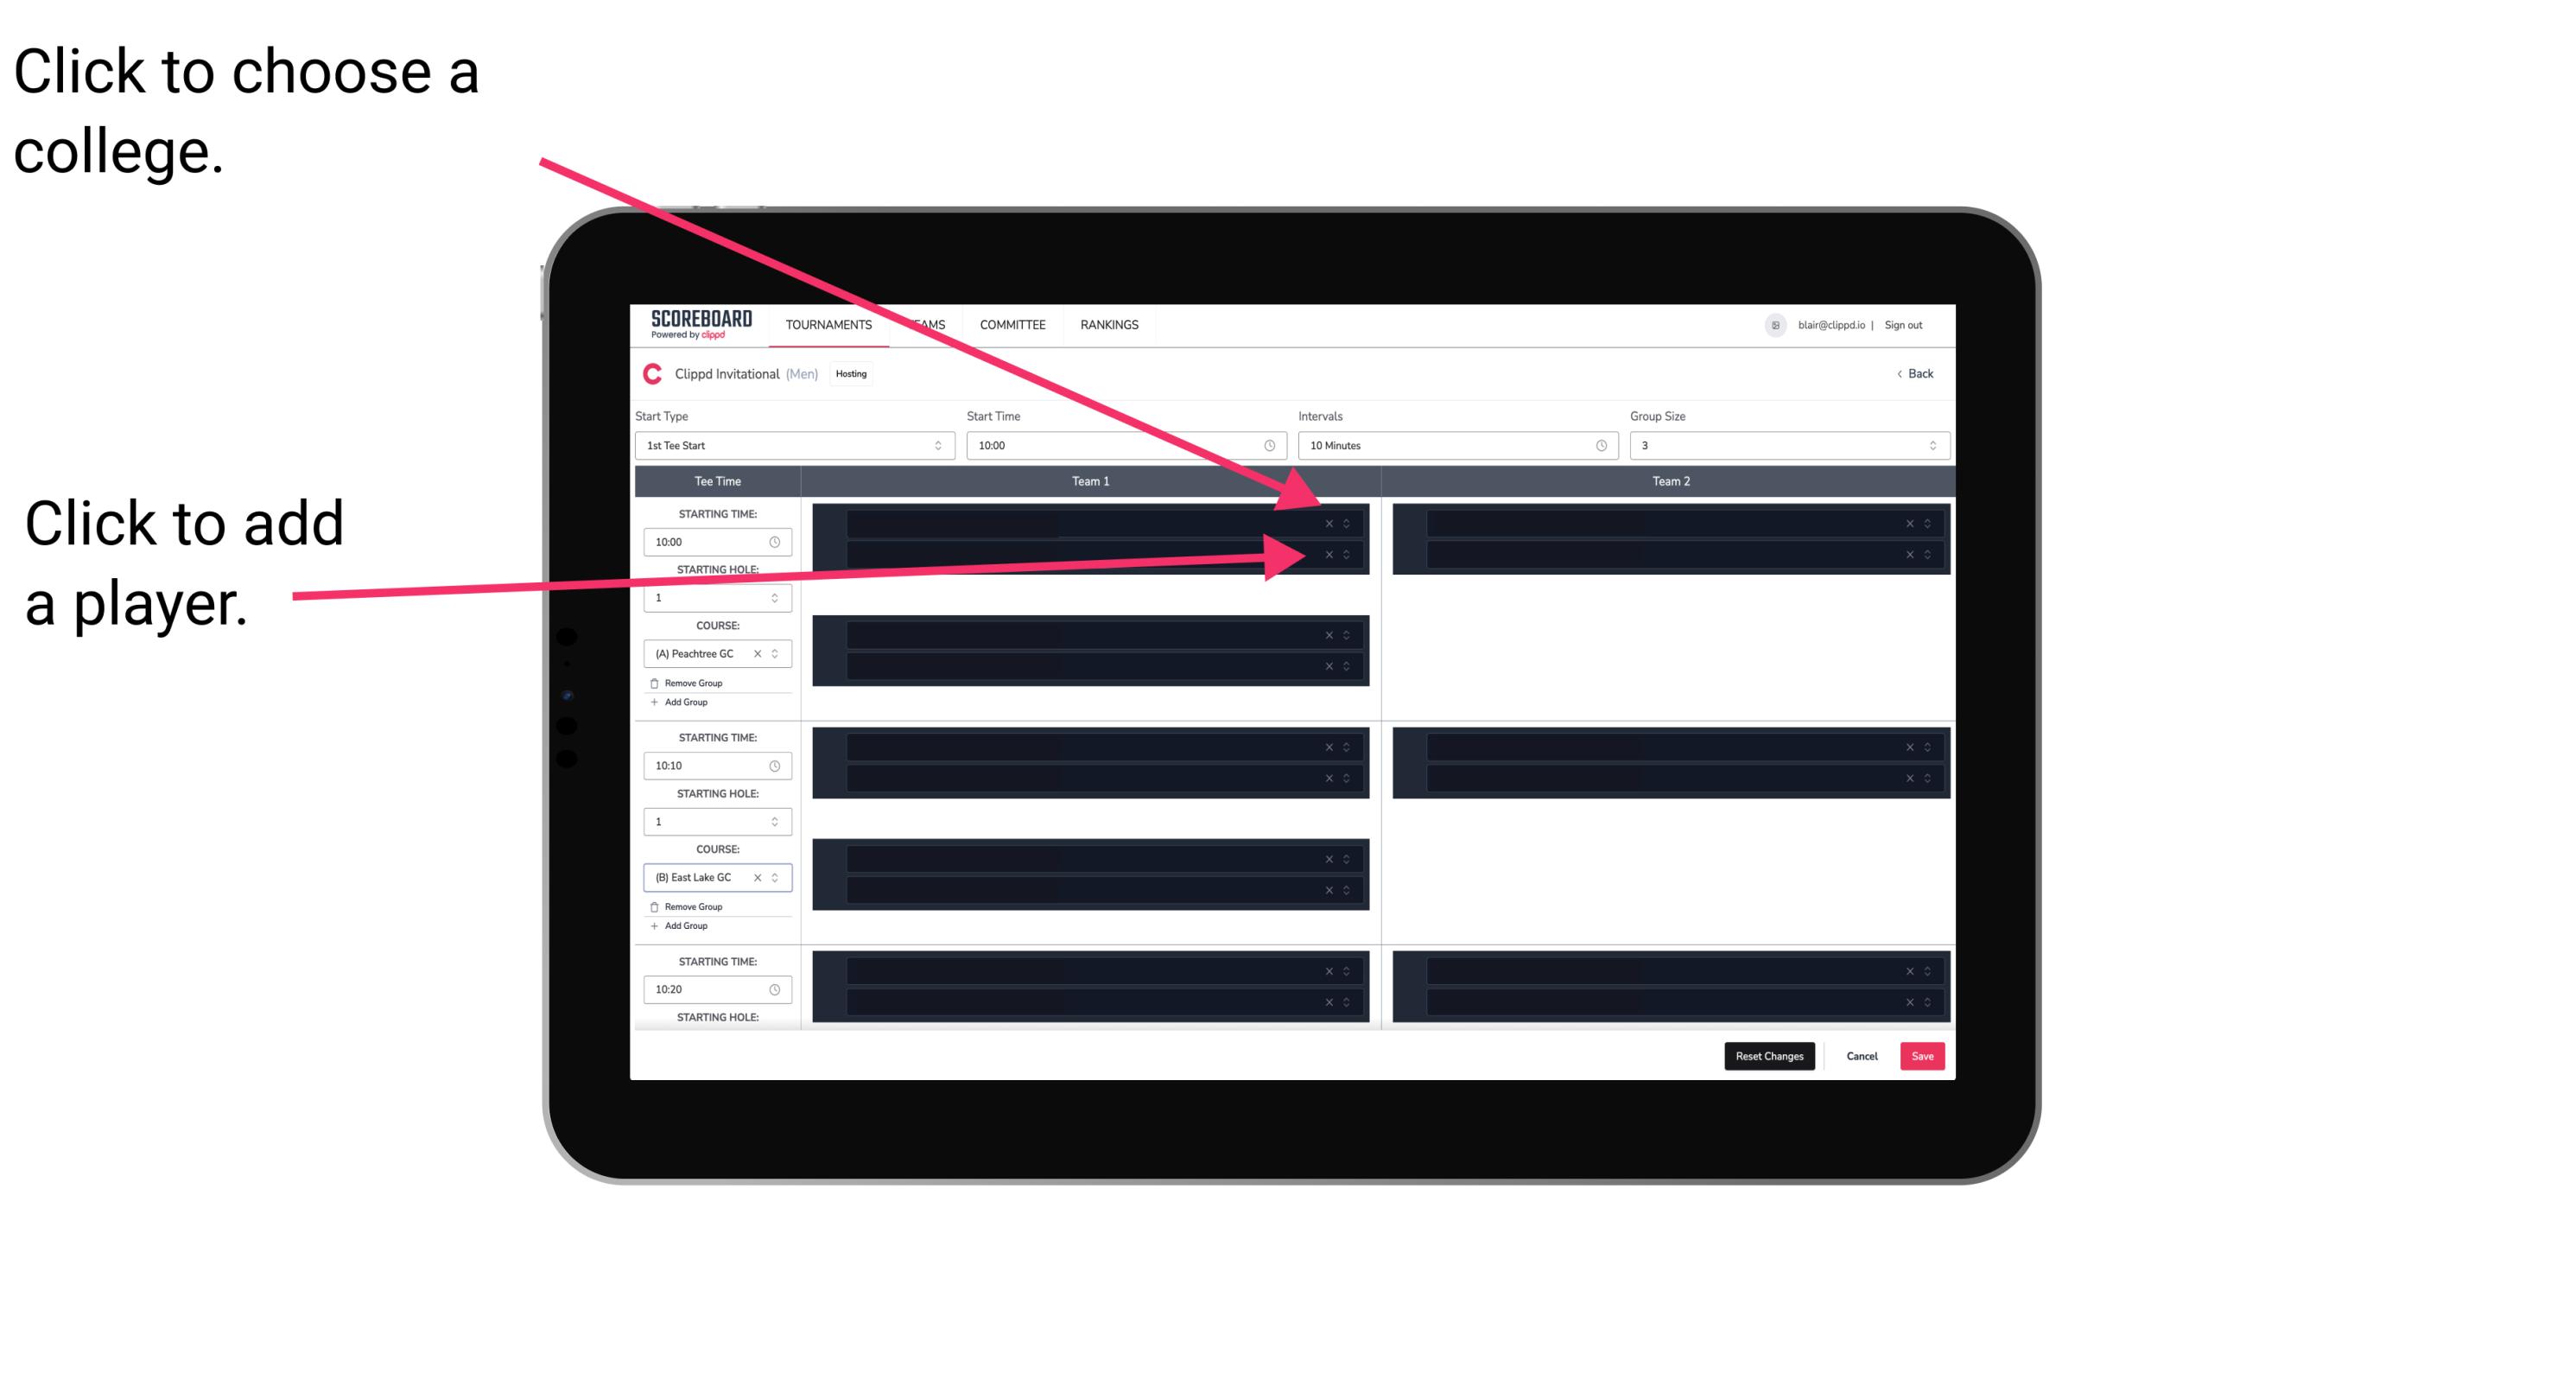Click the Rankings tab
2576x1386 pixels.
coord(1109,324)
